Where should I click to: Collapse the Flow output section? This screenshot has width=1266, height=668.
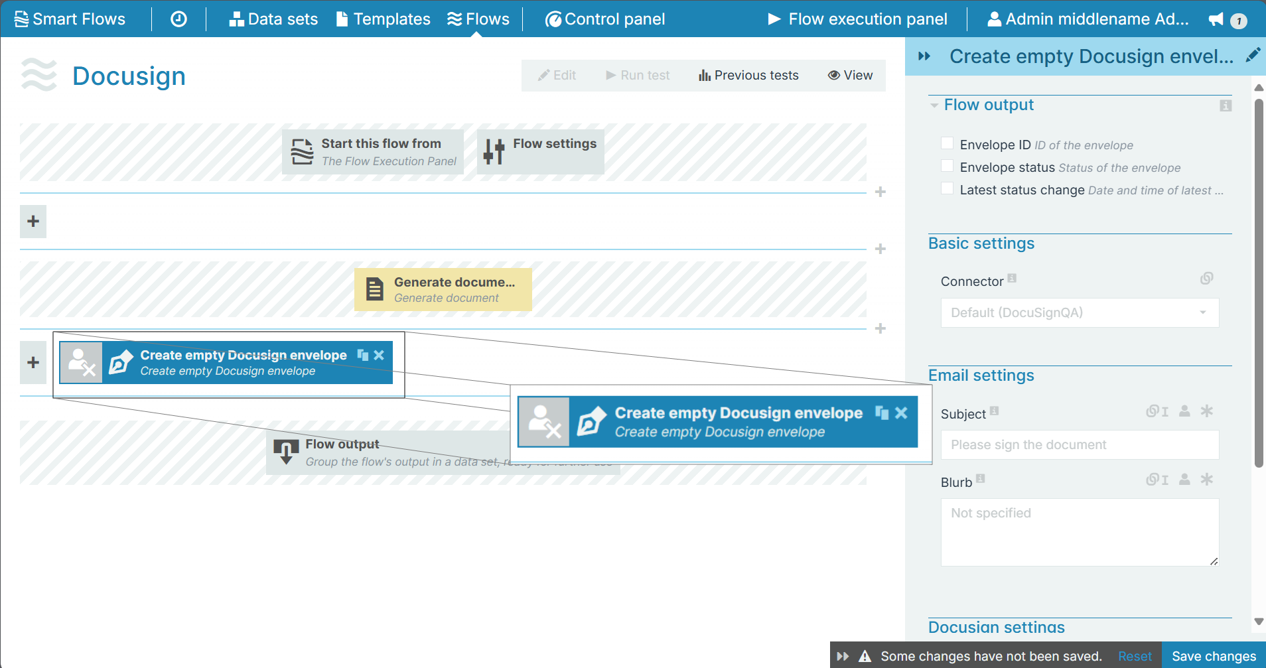point(934,105)
